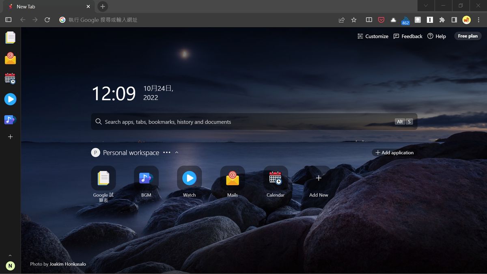Expand the caret above the profile avatar
The height and width of the screenshot is (274, 487).
(10, 256)
